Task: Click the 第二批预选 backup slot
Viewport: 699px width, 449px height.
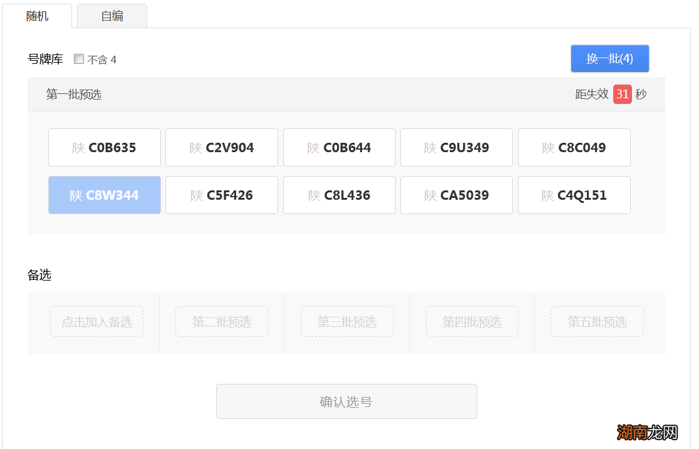Action: point(222,322)
